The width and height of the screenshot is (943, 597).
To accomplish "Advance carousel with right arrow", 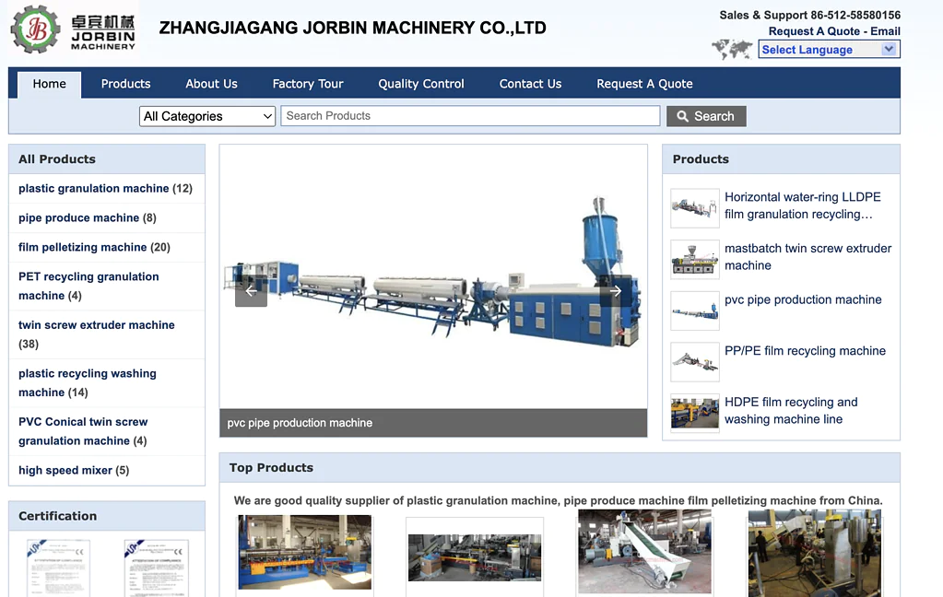I will click(616, 291).
